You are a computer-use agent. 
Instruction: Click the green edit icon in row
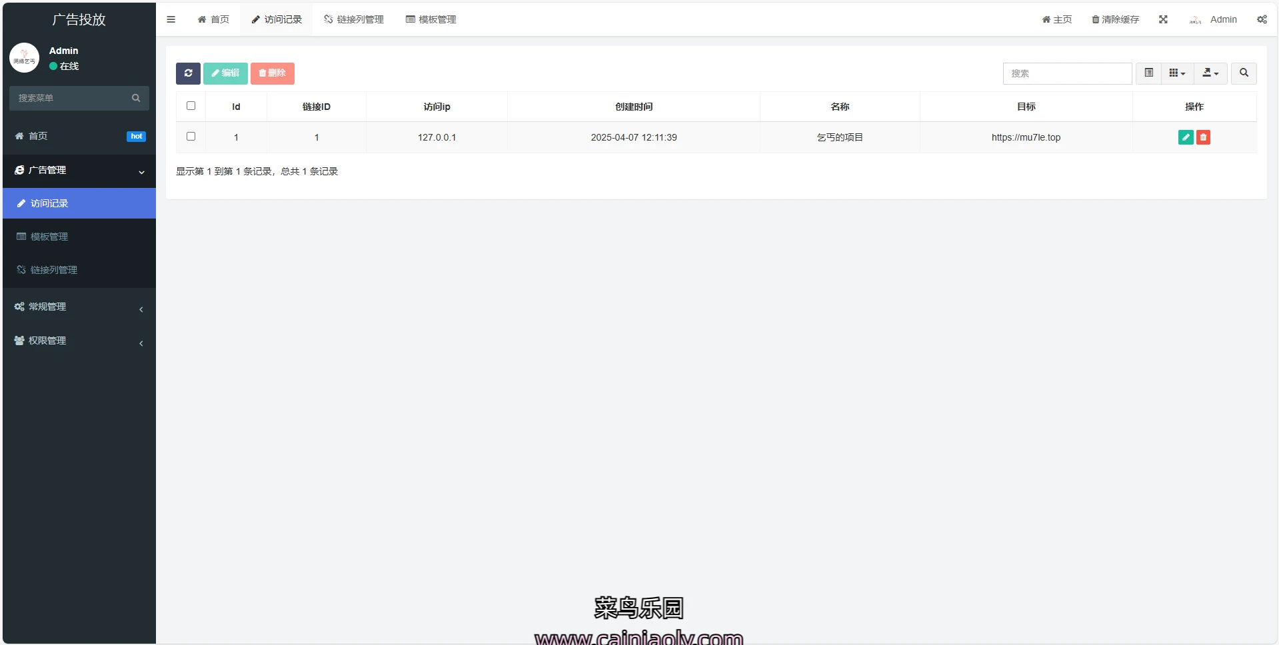pos(1185,137)
